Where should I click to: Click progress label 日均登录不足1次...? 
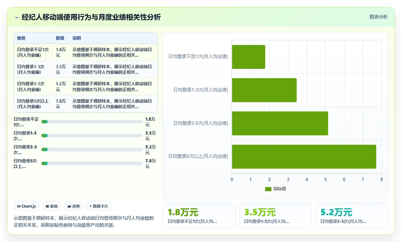26,122
